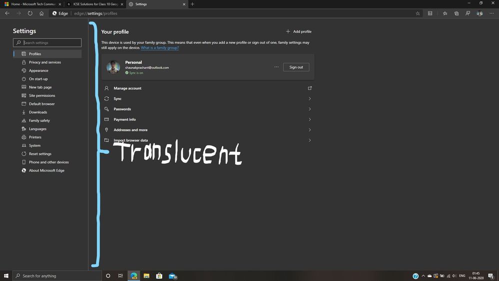Open Cortana circle on taskbar

[108, 276]
